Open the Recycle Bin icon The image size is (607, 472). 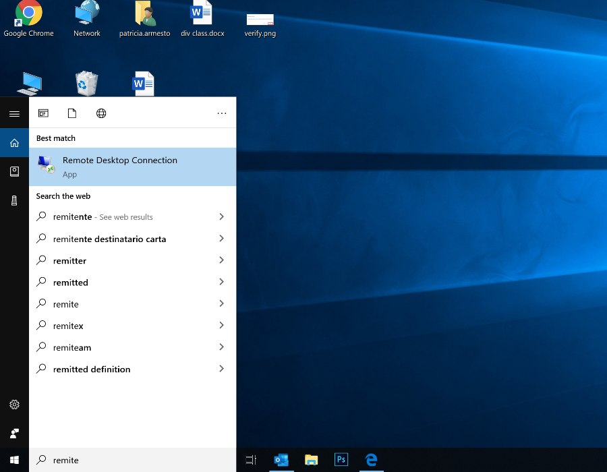click(x=86, y=83)
